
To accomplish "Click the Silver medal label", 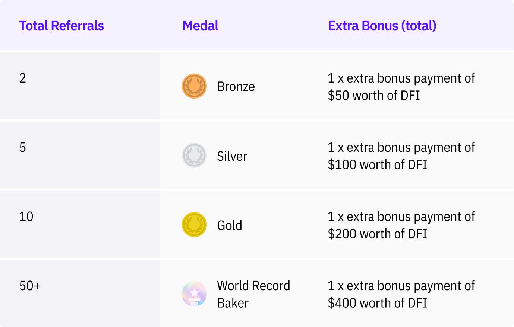I will pyautogui.click(x=232, y=156).
